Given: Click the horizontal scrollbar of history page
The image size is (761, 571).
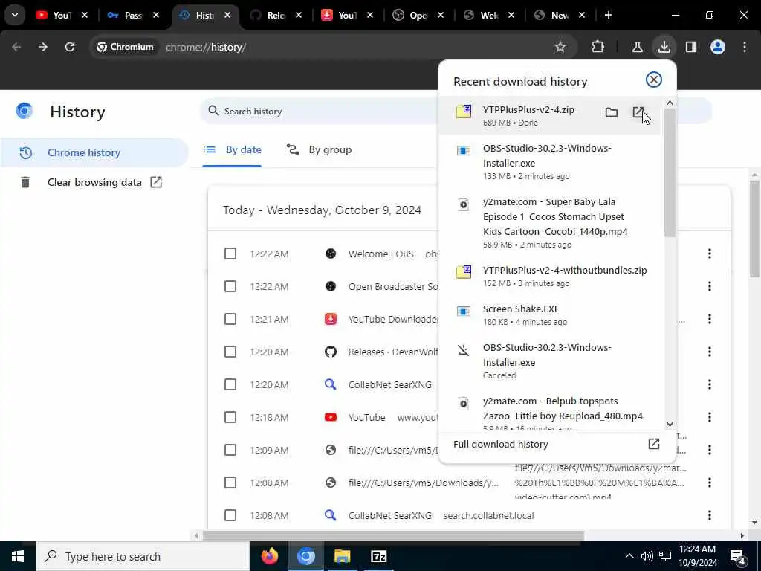Looking at the screenshot, I should pos(393,535).
